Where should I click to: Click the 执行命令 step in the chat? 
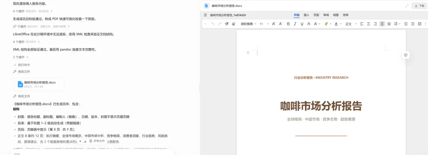click(21, 65)
